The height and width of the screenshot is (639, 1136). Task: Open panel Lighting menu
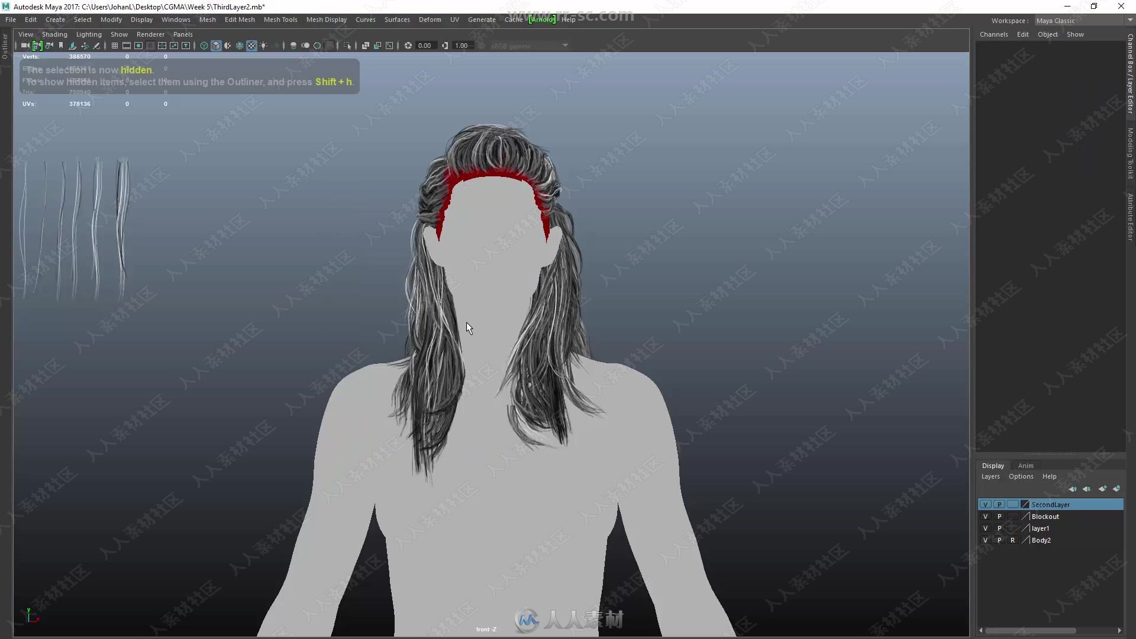click(89, 34)
